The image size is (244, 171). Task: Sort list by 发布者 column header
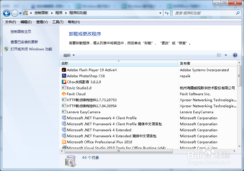pos(207,63)
